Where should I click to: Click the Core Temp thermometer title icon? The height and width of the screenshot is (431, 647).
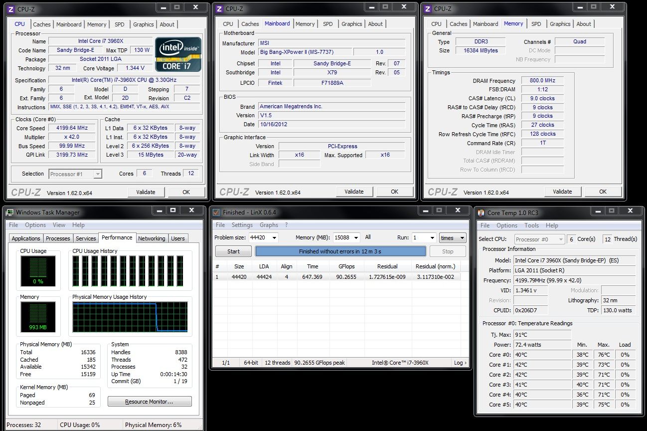tap(481, 213)
